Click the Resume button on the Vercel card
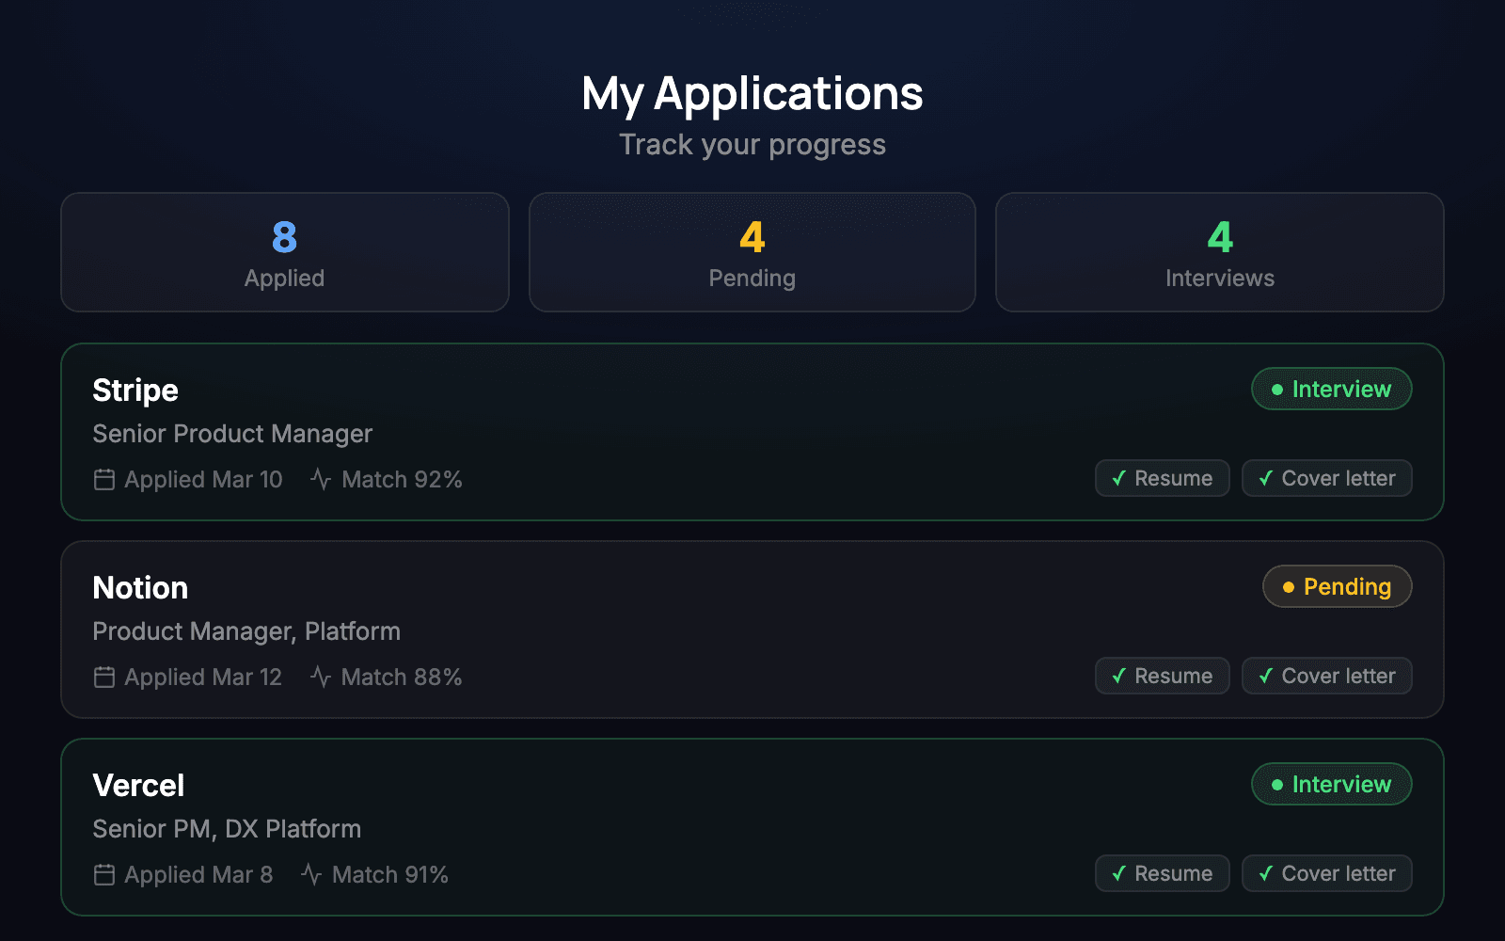This screenshot has height=941, width=1505. (1163, 873)
